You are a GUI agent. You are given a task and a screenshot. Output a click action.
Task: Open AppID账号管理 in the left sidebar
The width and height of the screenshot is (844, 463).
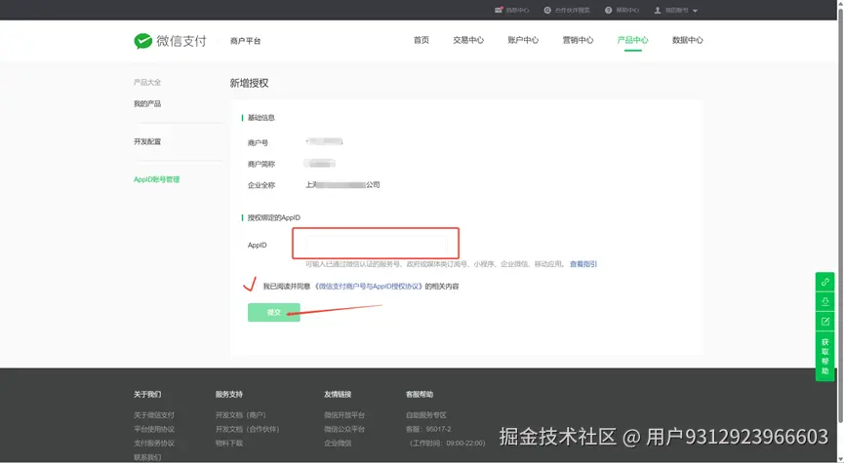[157, 179]
